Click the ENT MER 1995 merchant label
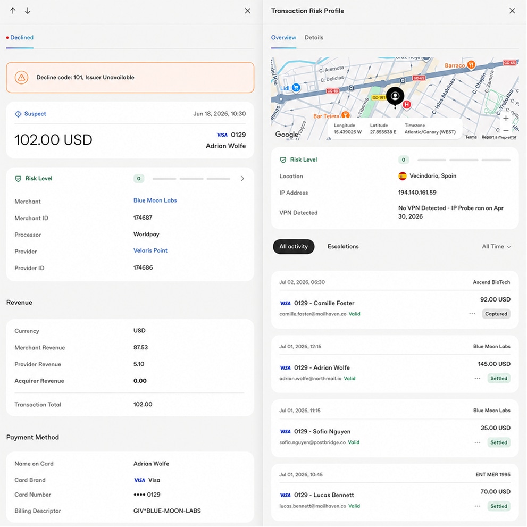Viewport: 527px width, 527px height. 493,474
